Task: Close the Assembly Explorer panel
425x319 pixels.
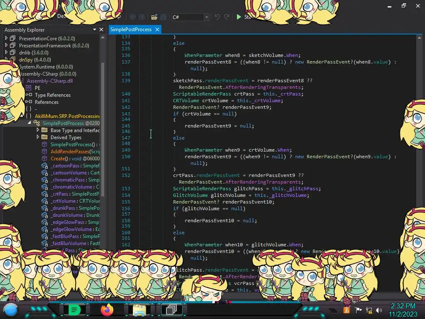Action: (101, 29)
